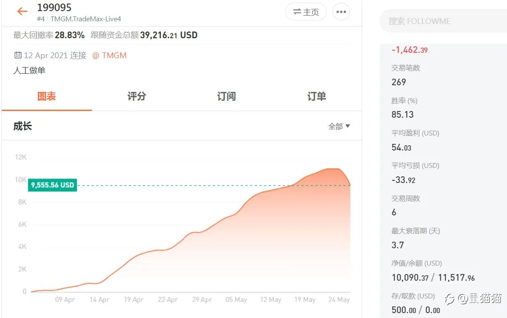The height and width of the screenshot is (318, 507).
Task: Open the three-dot more options menu
Action: point(341,12)
